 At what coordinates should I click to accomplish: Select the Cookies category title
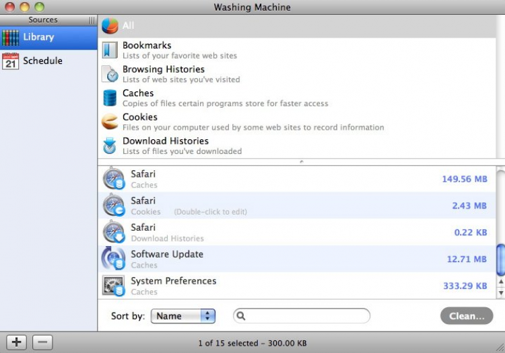pos(140,117)
